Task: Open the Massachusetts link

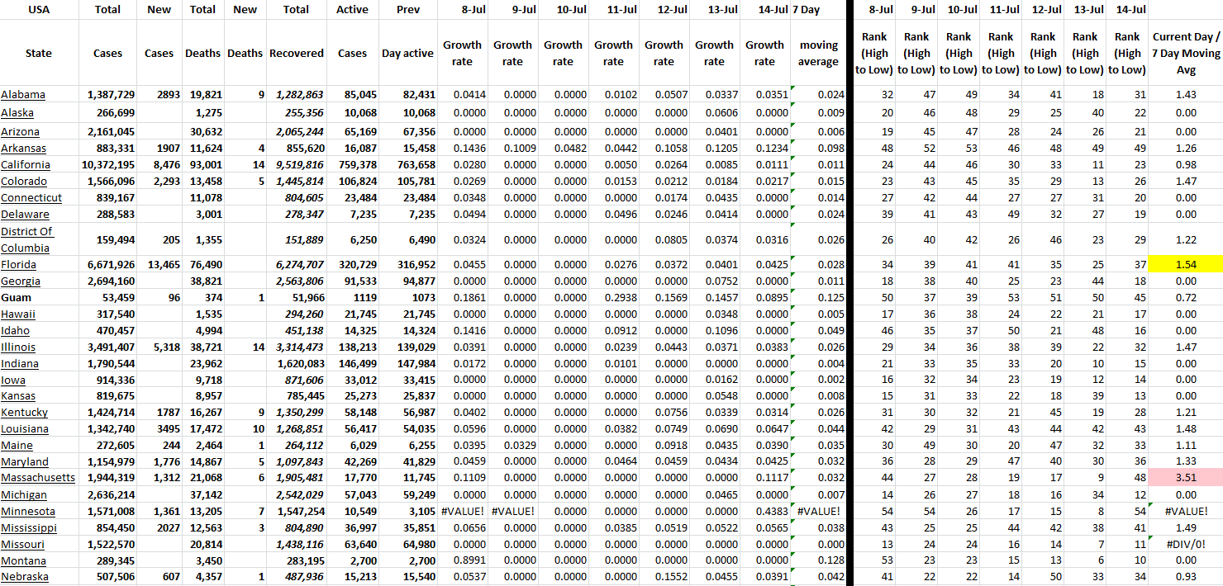Action: pyautogui.click(x=38, y=478)
